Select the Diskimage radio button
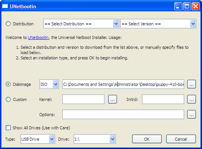The width and height of the screenshot is (202, 149). point(8,84)
